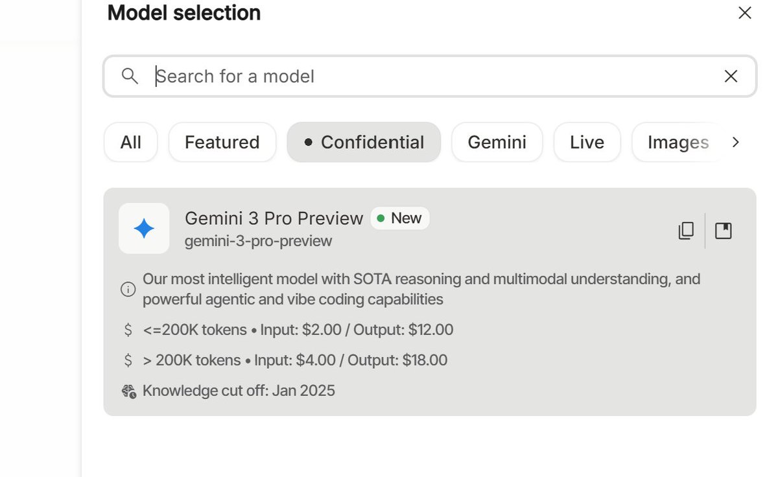Select the All filter chip
This screenshot has width=778, height=477.
pos(130,142)
